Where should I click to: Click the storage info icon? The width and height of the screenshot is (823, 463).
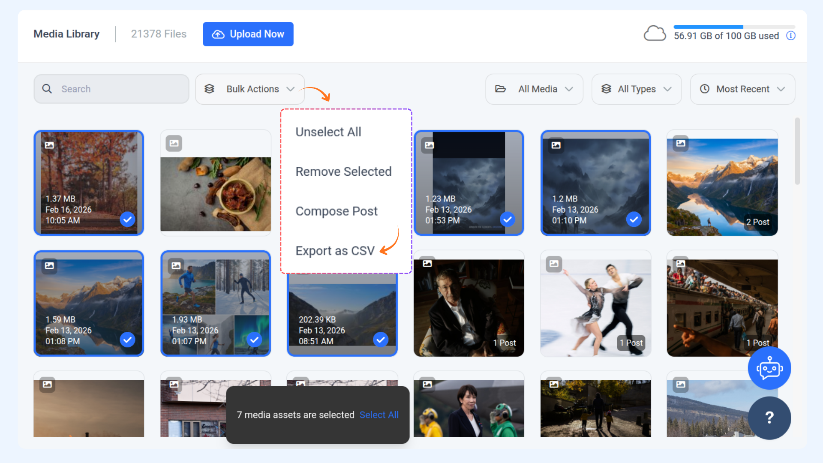[791, 36]
